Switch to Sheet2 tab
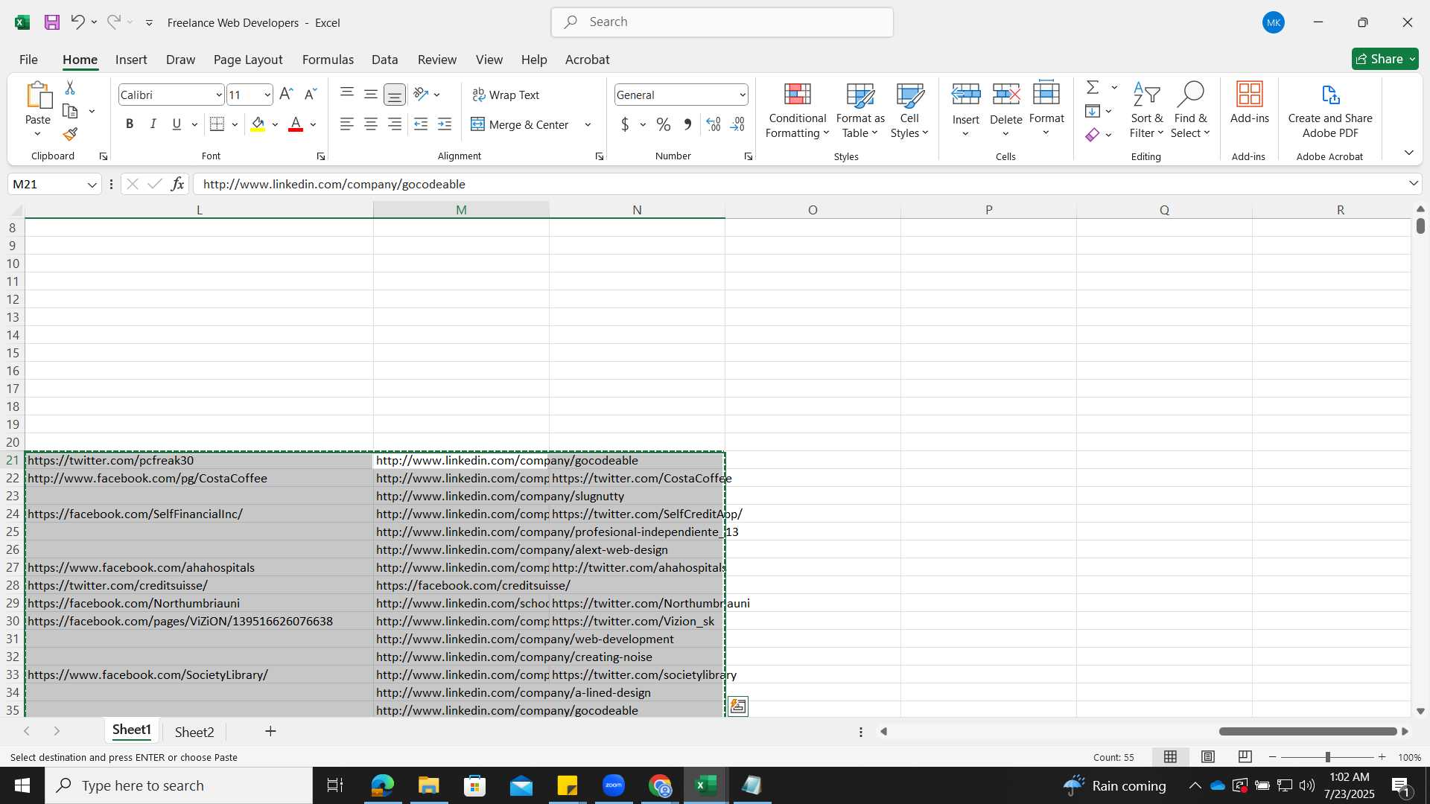 tap(194, 732)
